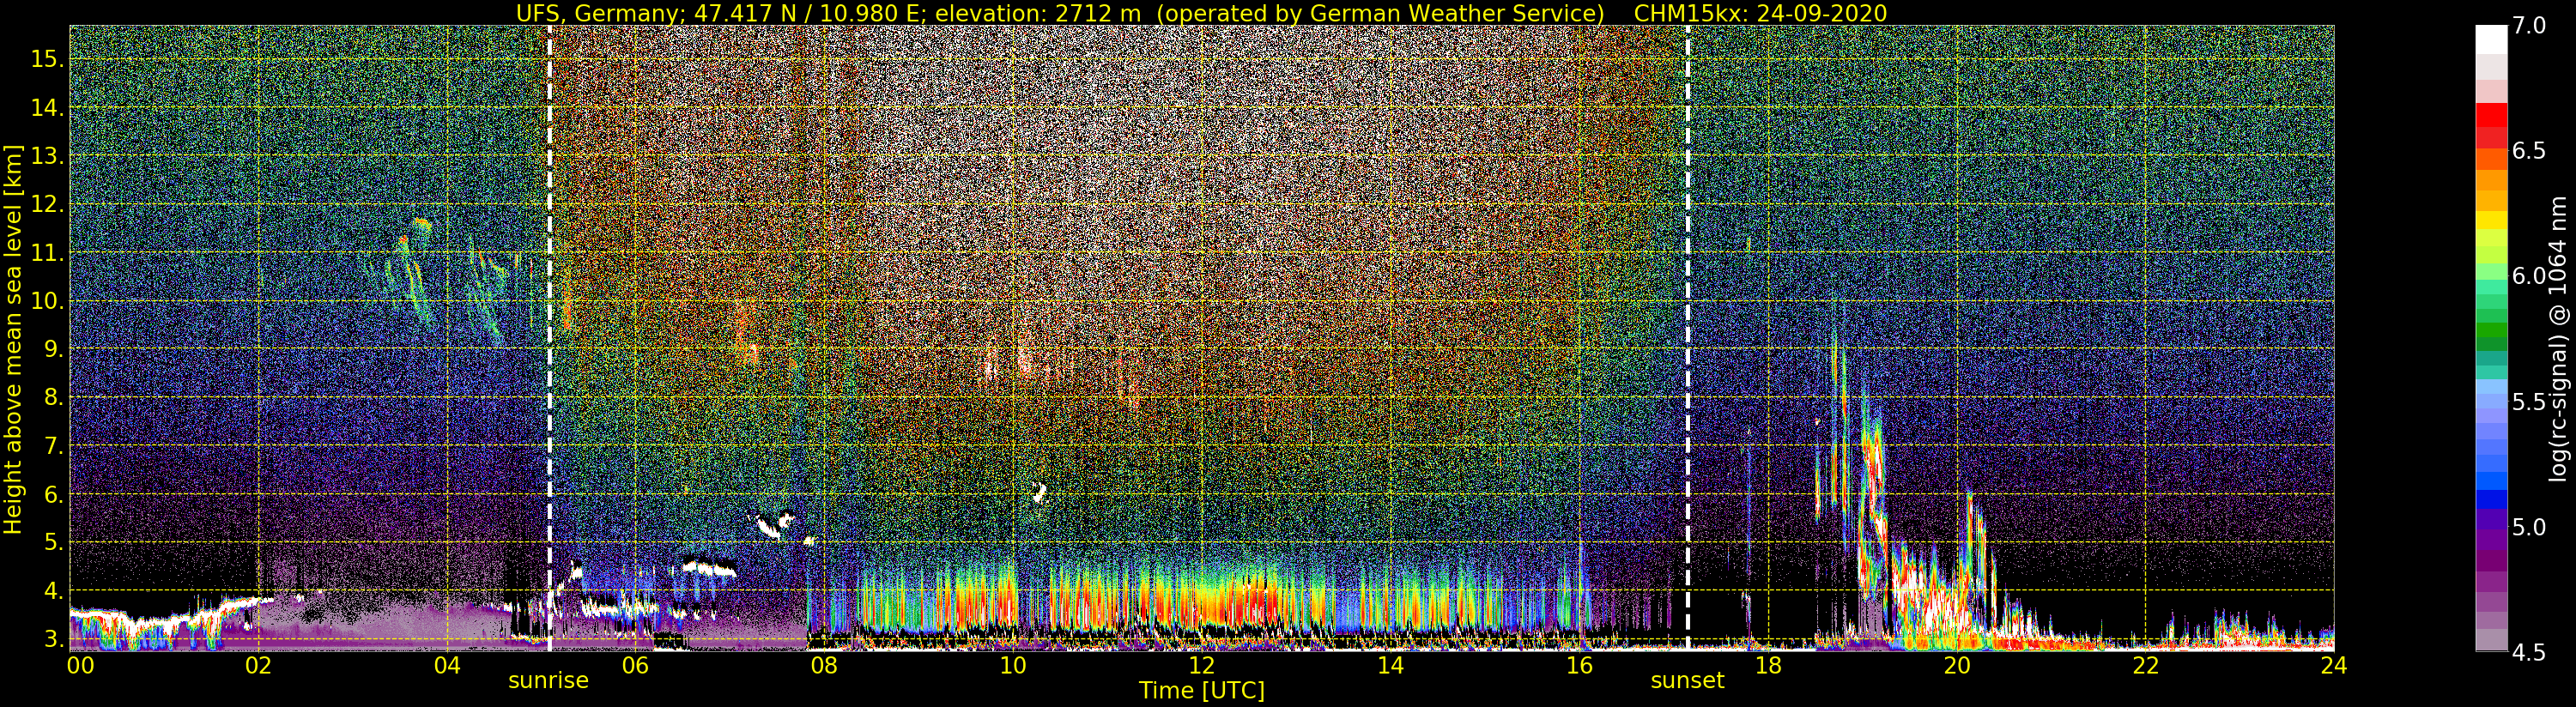Click the Time [UTC] axis title
This screenshot has width=2576, height=707.
[1202, 690]
